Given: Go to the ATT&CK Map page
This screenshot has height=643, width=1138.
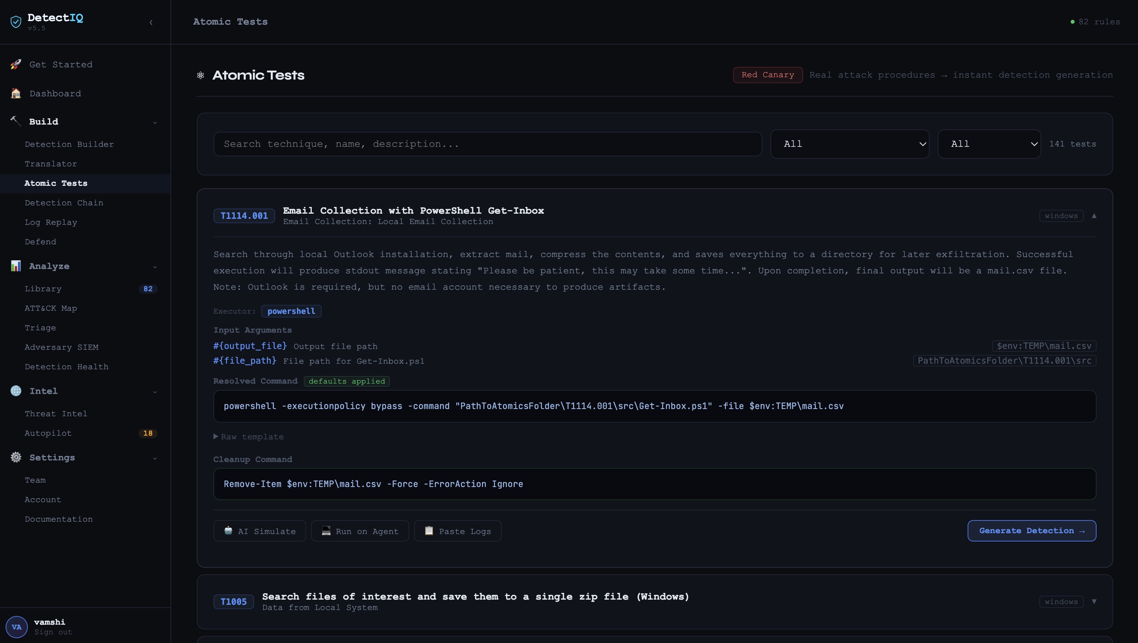Looking at the screenshot, I should coord(51,308).
